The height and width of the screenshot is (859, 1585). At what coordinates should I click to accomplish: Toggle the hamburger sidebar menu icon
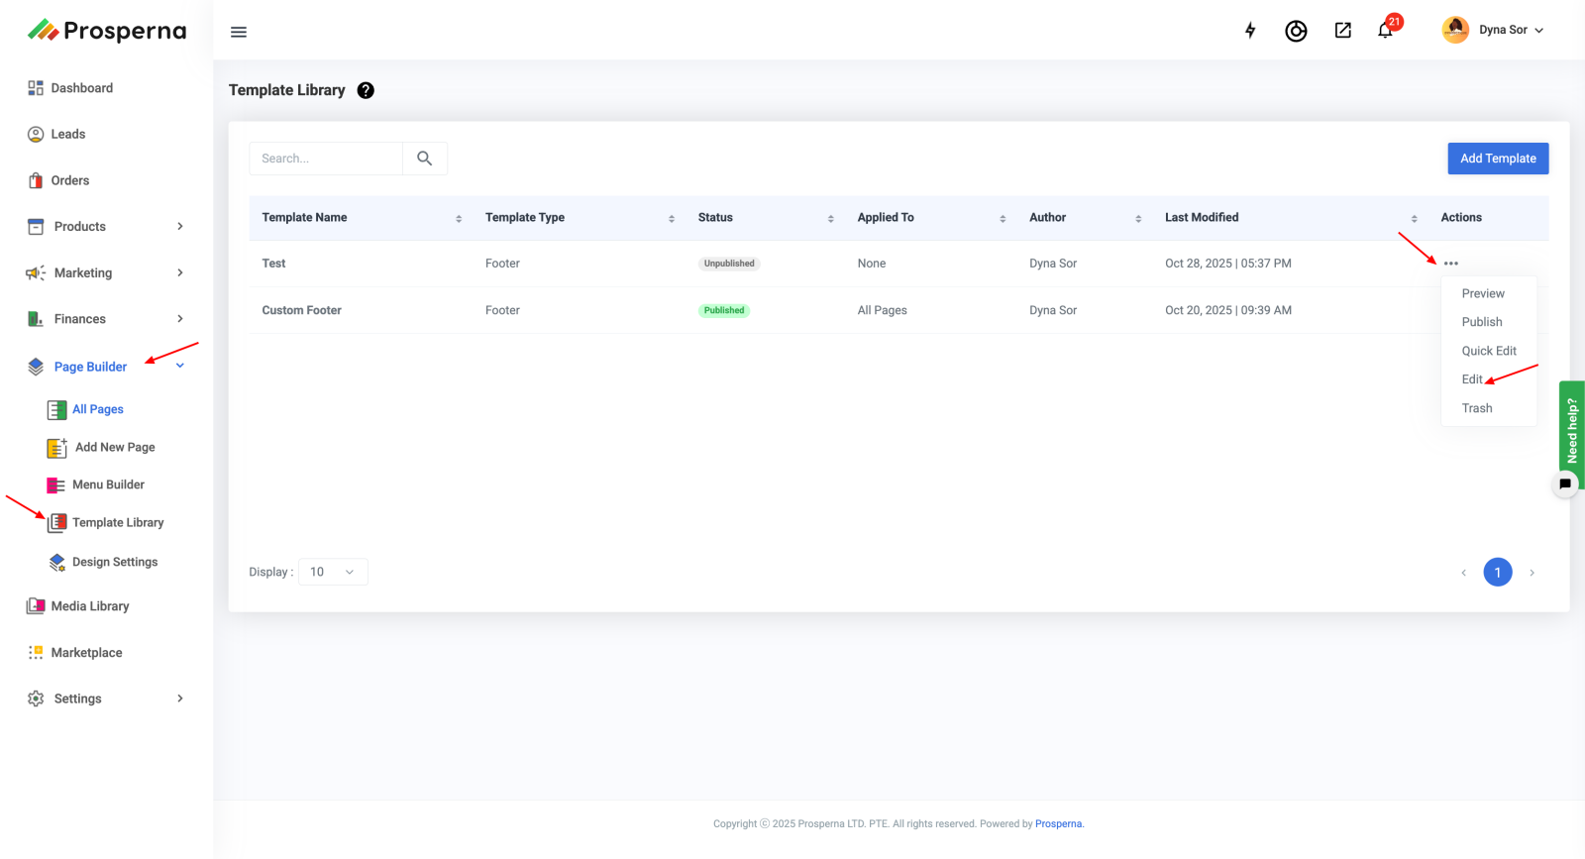click(x=239, y=32)
